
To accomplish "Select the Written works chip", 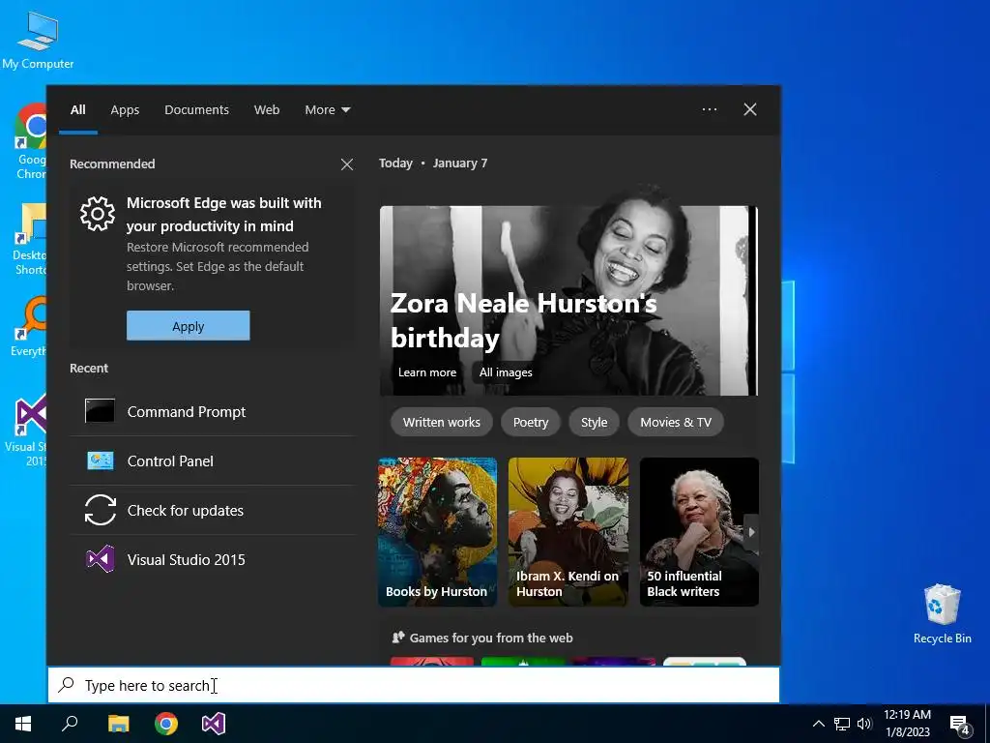I will 441,422.
